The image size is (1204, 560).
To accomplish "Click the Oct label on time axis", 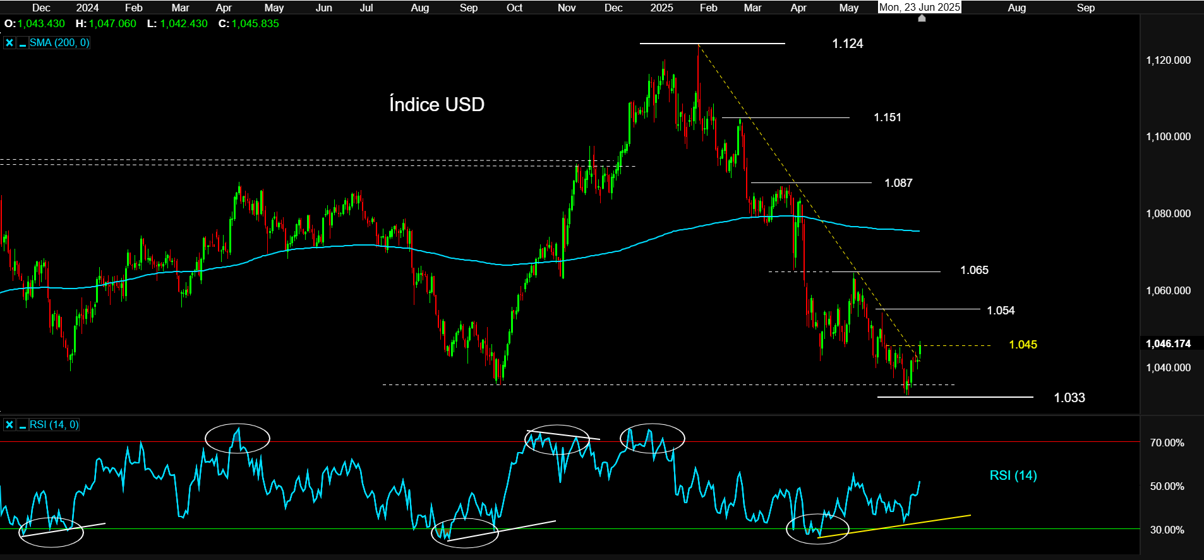I will pos(514,8).
